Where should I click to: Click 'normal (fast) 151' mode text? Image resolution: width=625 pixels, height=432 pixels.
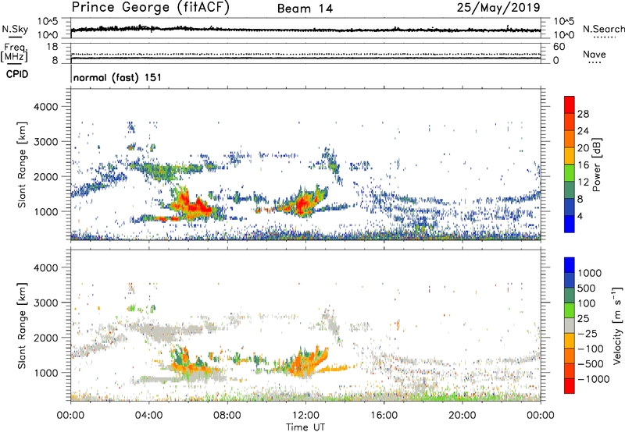click(x=118, y=77)
